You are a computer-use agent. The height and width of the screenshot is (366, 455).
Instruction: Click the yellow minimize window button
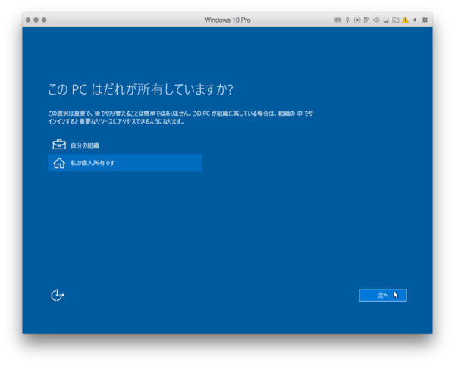click(36, 20)
